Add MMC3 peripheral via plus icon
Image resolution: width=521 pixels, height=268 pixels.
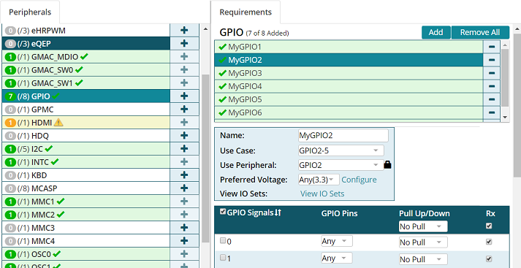[184, 228]
